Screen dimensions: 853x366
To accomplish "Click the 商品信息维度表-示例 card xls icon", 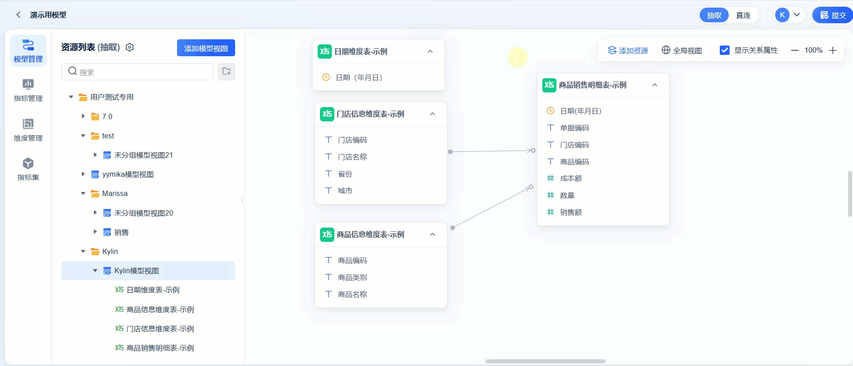I will [327, 234].
